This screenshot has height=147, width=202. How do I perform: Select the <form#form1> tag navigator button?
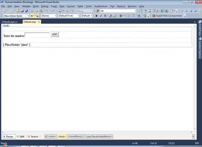(x=76, y=137)
